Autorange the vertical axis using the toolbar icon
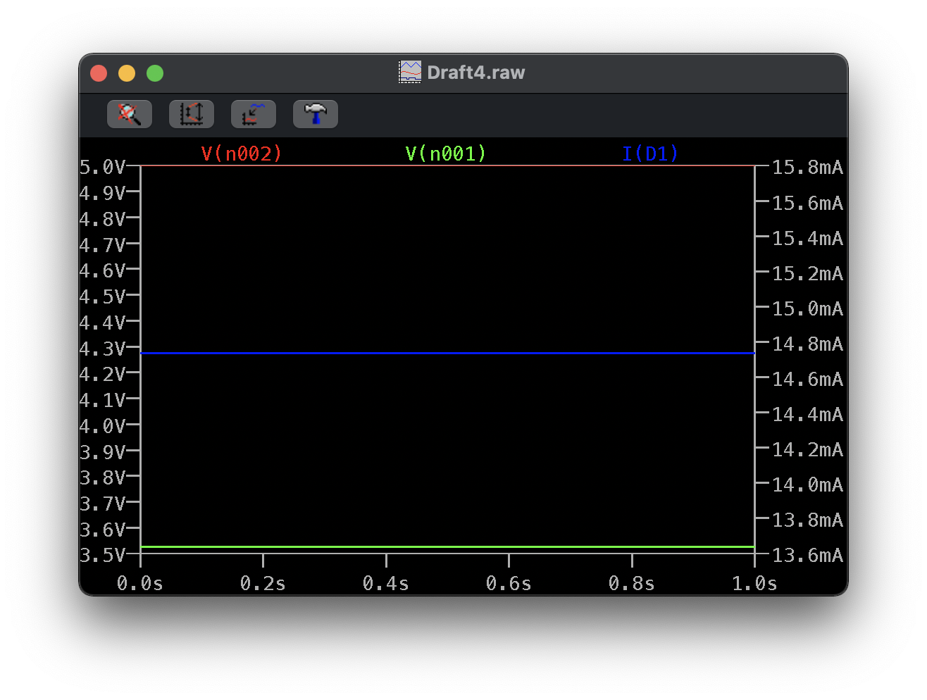This screenshot has height=700, width=927. tap(192, 114)
